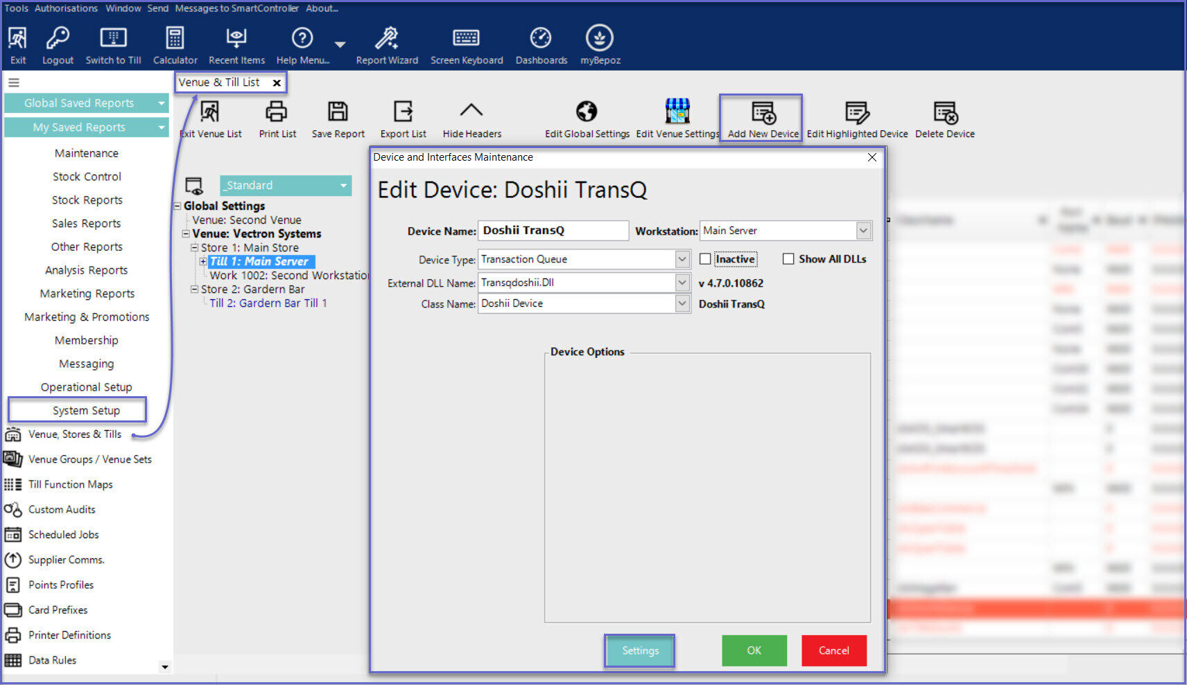1187x685 pixels.
Task: Open the Window menu
Action: 123,8
